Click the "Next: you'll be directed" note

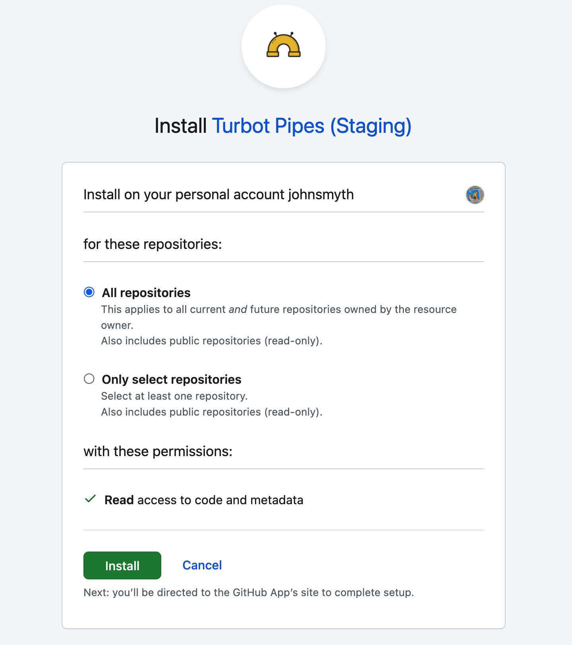[249, 593]
